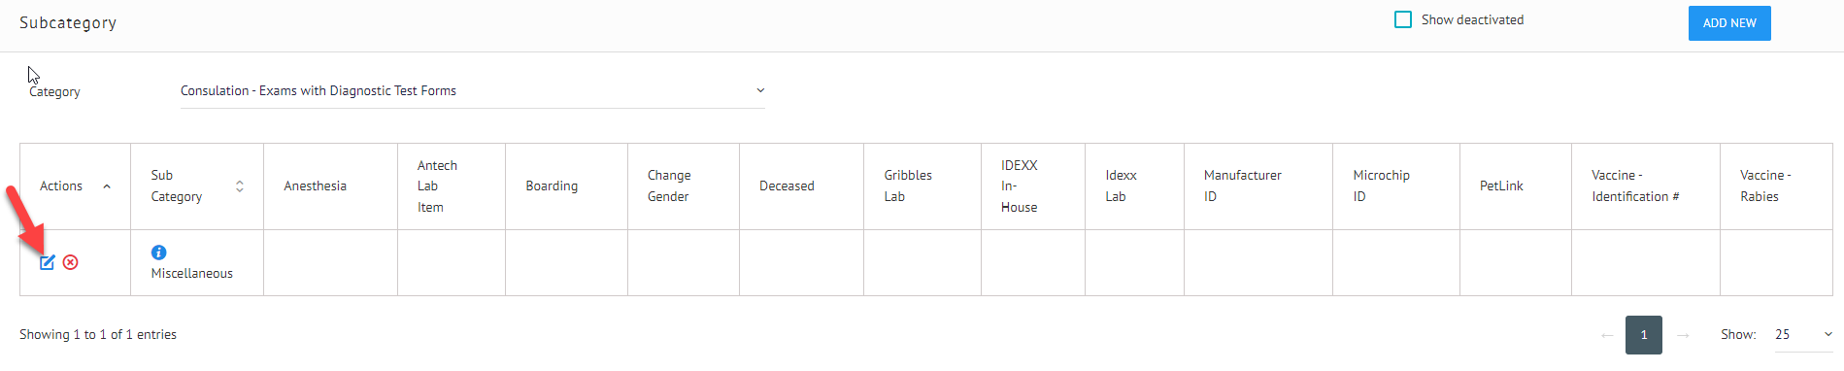Go to previous page arrow

pos(1607,335)
